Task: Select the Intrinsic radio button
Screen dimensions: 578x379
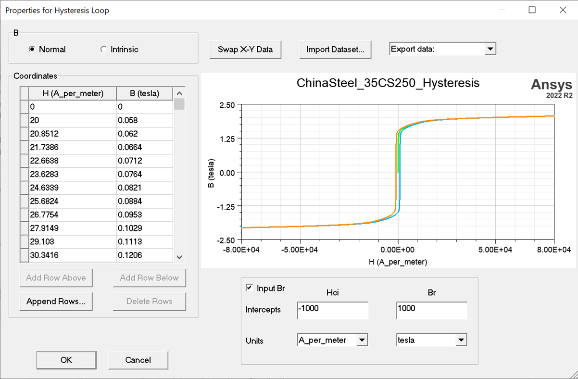Action: [x=103, y=49]
